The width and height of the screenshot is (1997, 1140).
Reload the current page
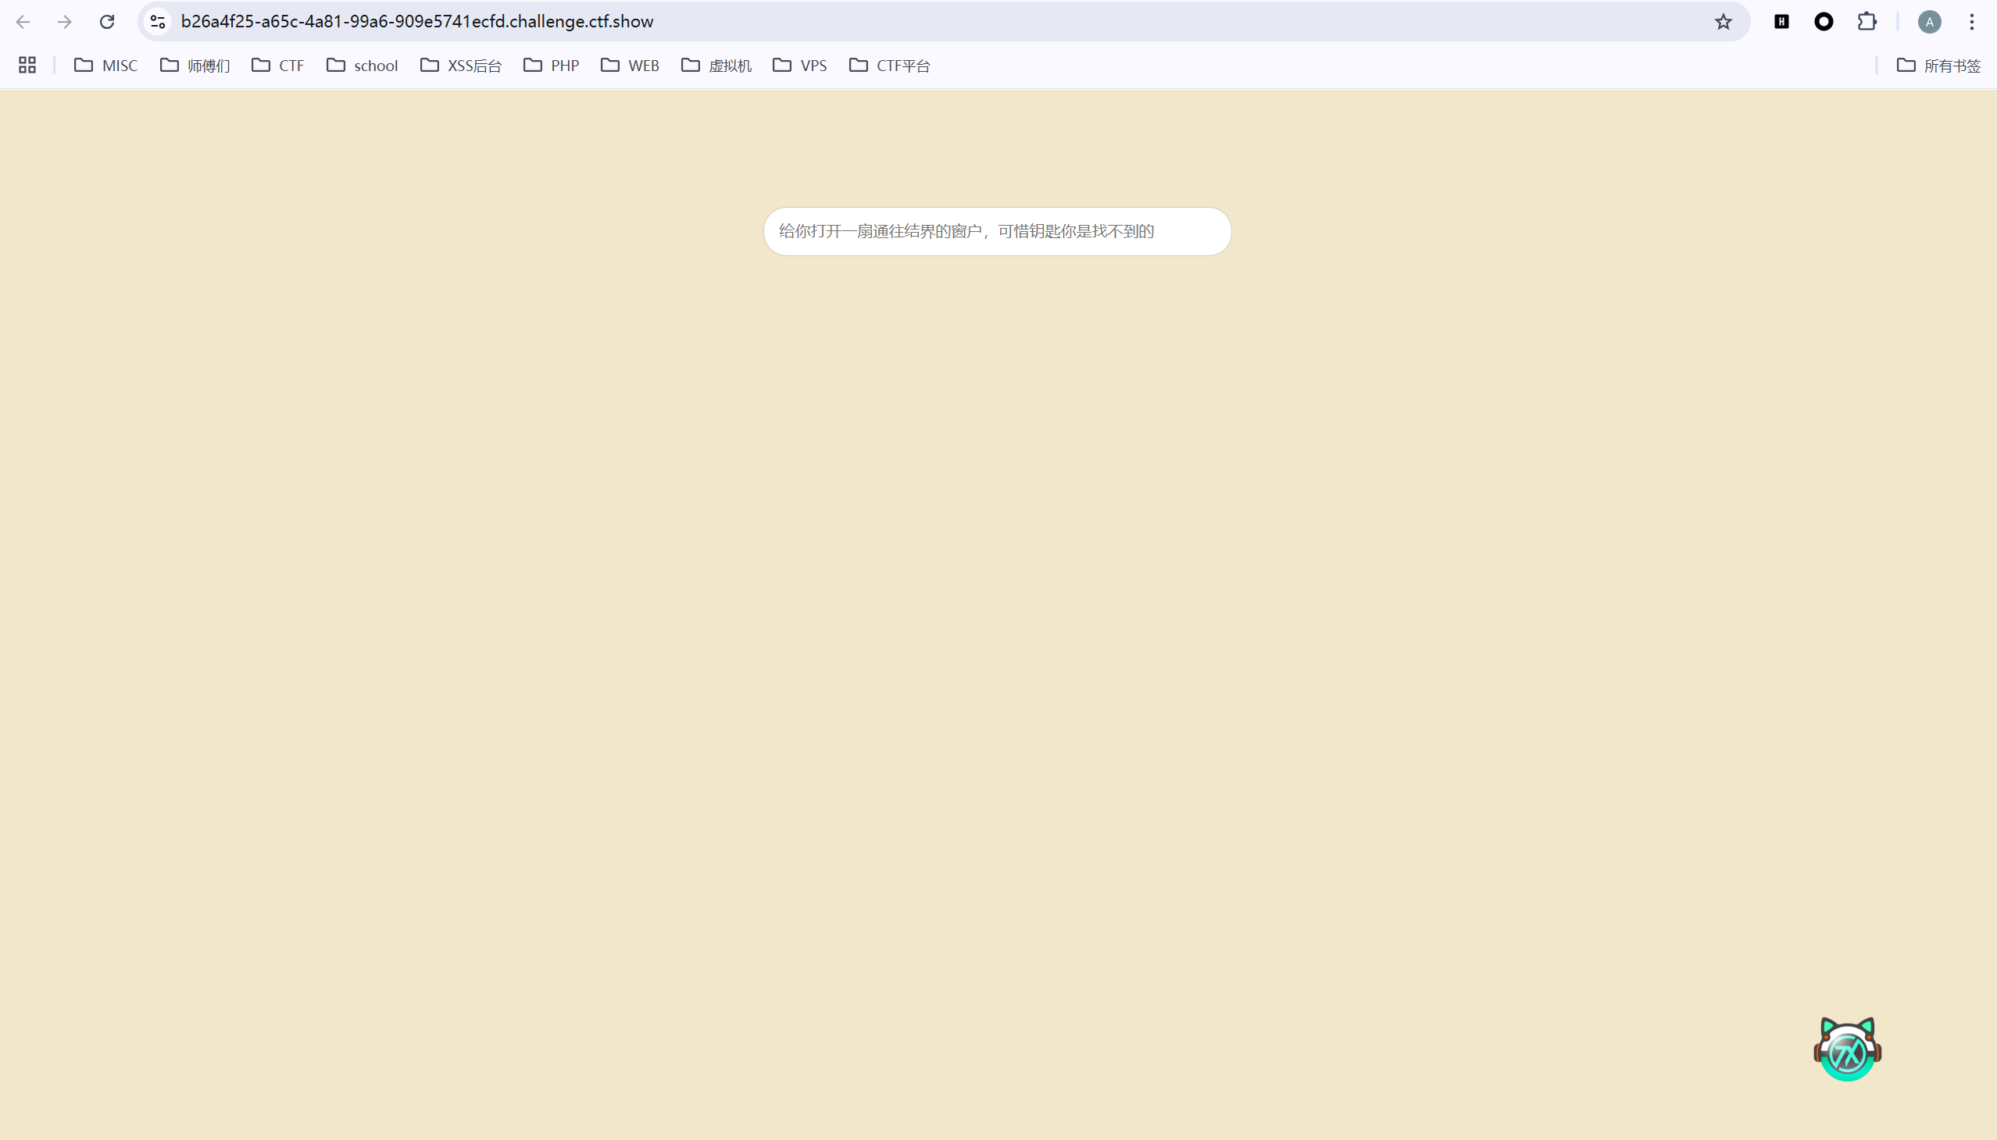[106, 21]
